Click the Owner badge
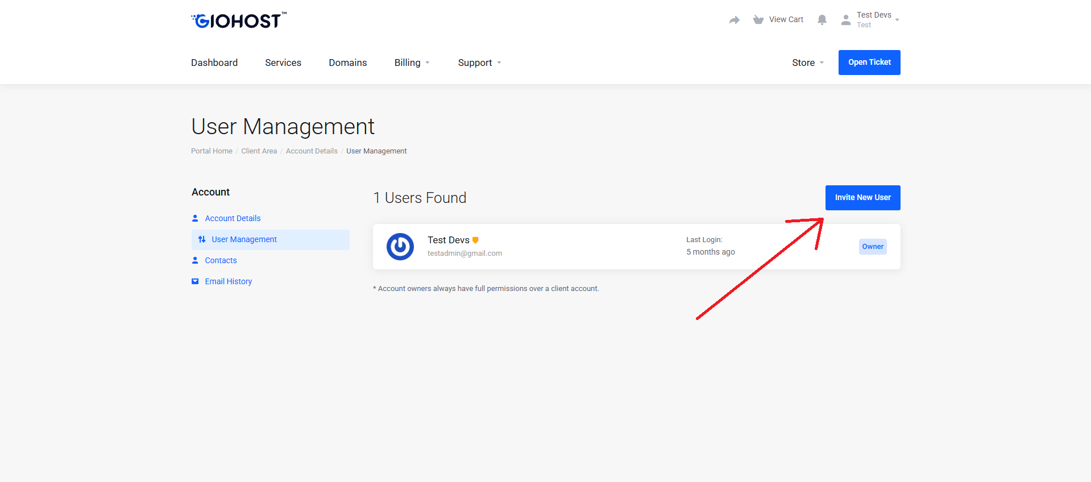Image resolution: width=1091 pixels, height=482 pixels. point(873,247)
